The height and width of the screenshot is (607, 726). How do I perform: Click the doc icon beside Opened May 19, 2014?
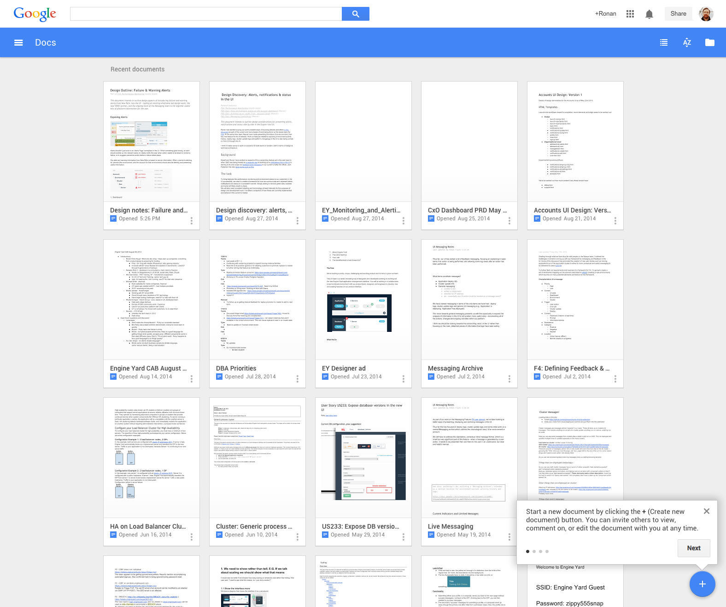431,535
